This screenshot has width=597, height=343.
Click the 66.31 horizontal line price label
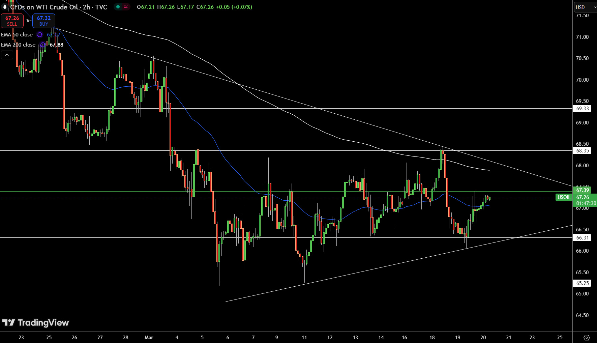tap(582, 238)
